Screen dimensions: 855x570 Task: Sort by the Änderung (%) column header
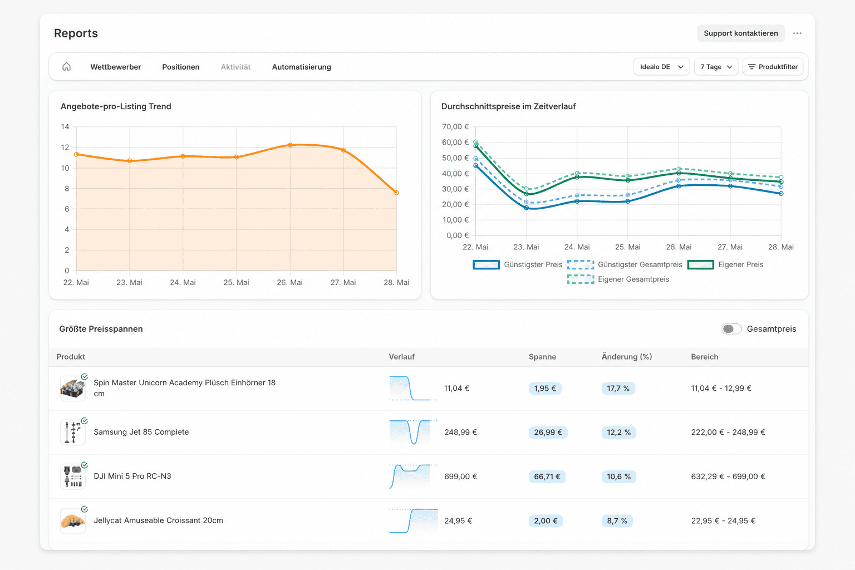(627, 357)
